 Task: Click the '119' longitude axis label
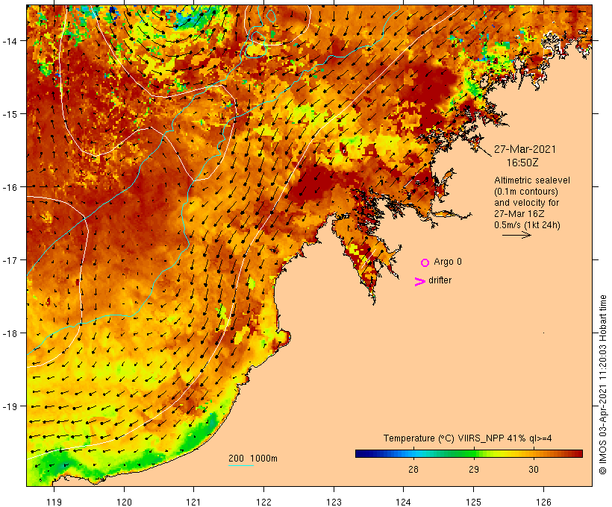tap(54, 502)
